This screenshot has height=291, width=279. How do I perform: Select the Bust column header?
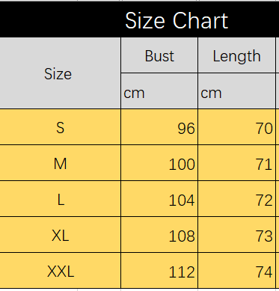(x=159, y=55)
